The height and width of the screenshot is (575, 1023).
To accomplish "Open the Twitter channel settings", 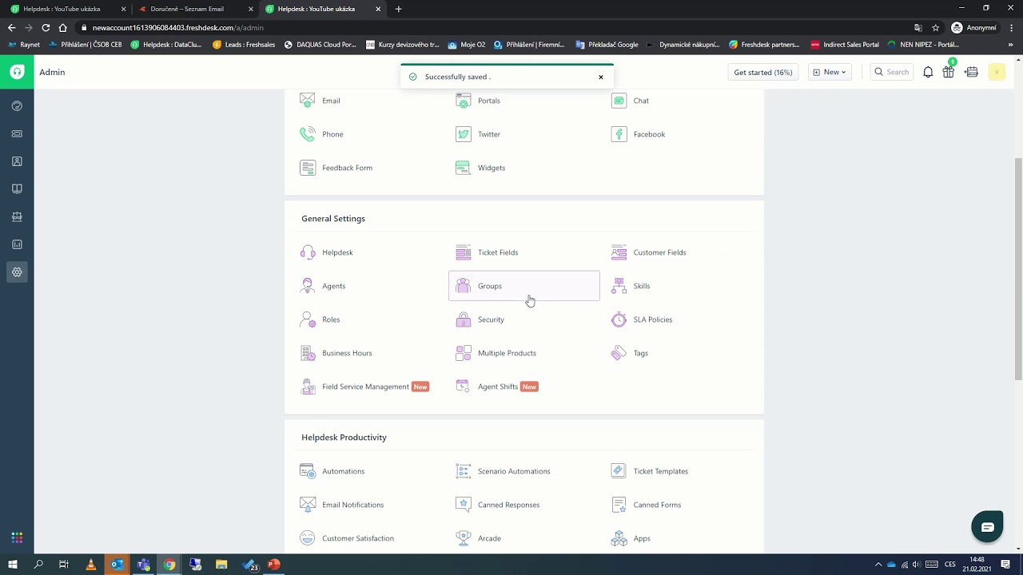I will point(478,134).
